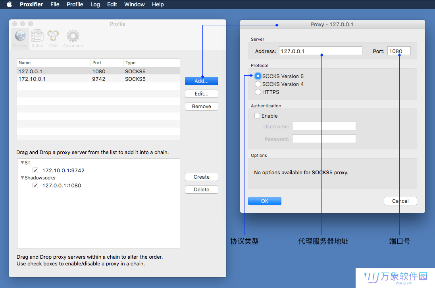Click the Port input field
This screenshot has width=435, height=288.
coord(399,51)
